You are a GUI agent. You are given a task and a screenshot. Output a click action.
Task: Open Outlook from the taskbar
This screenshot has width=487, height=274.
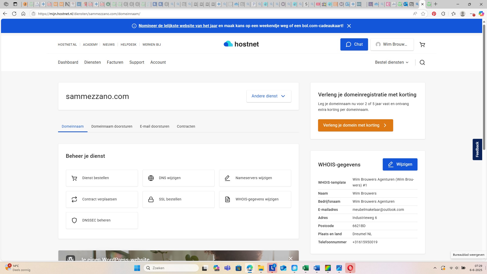[283, 268]
